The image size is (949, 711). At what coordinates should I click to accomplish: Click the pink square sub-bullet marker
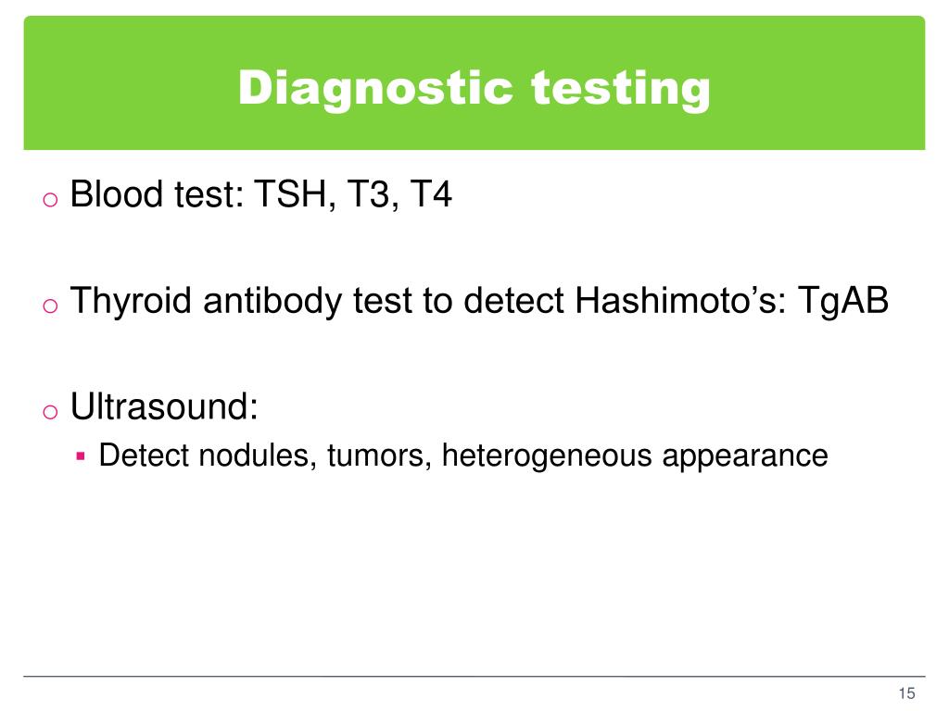click(81, 455)
